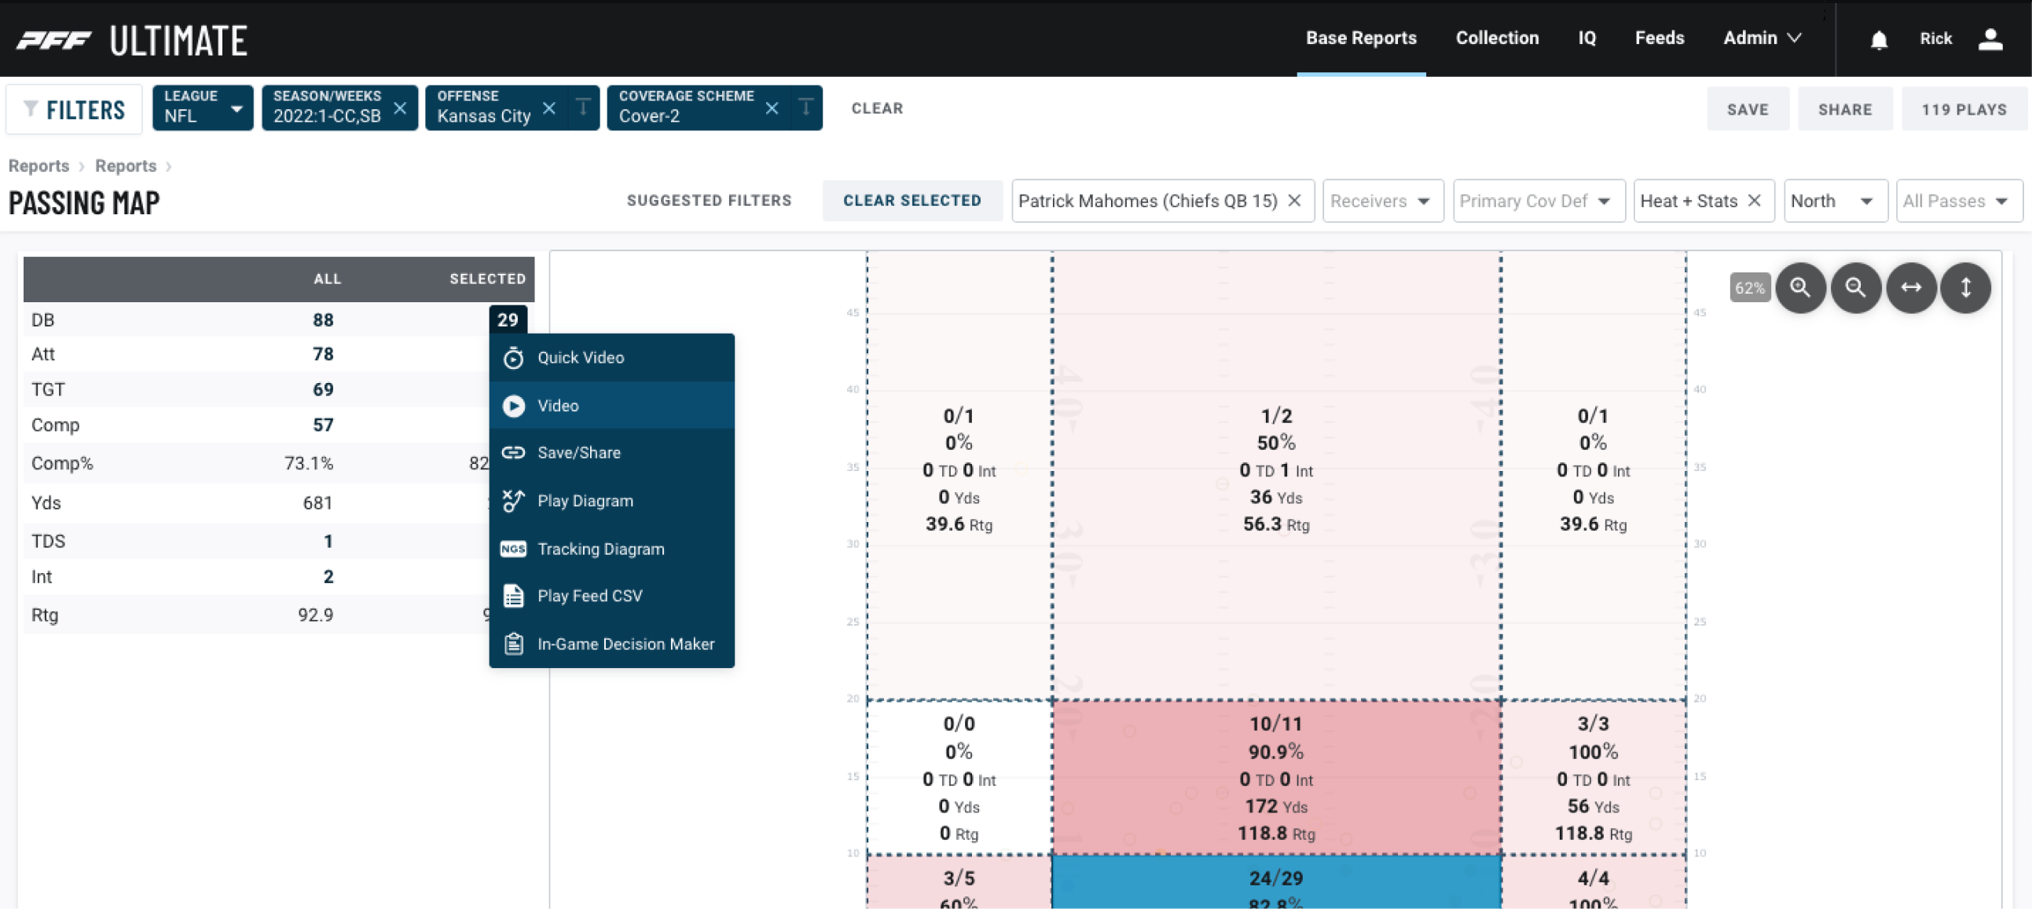Open the NGS Tracking Diagram
The width and height of the screenshot is (2032, 909).
(x=600, y=549)
